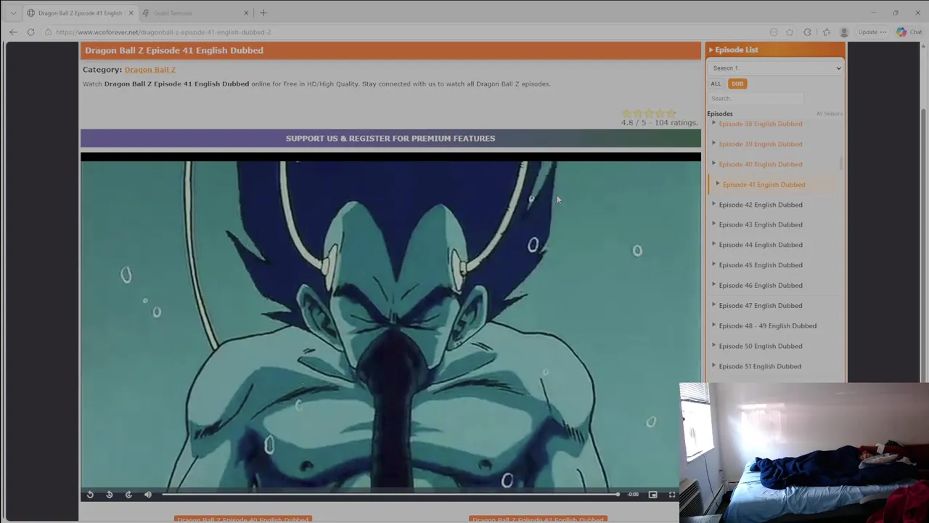Open Episode 44 English Dubbed
Screen dimensions: 929x523
click(761, 245)
